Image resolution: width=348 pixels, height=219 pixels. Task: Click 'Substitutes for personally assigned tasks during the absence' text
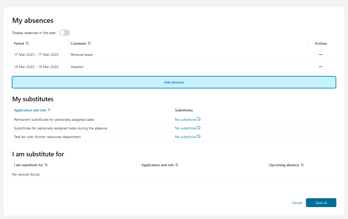[61, 128]
